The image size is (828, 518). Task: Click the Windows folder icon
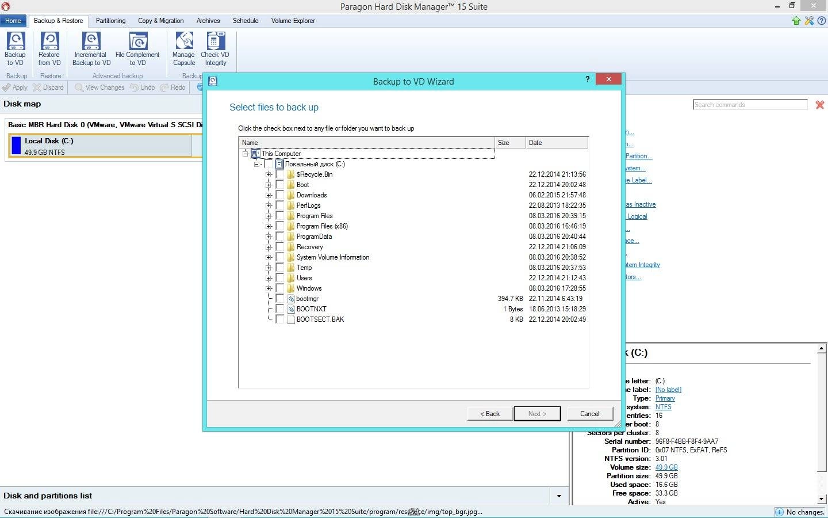(x=291, y=288)
